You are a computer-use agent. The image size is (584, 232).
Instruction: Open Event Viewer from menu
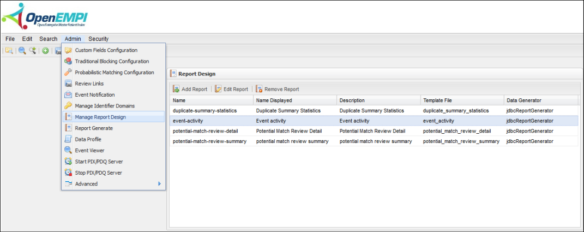pyautogui.click(x=113, y=150)
